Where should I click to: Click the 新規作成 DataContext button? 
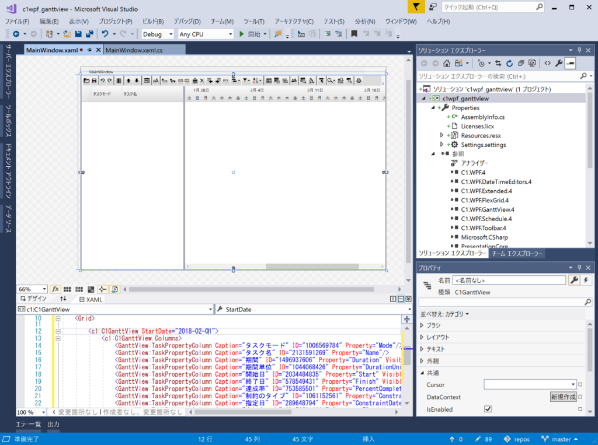coord(564,397)
